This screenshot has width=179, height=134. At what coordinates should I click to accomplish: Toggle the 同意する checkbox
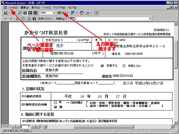click(102, 66)
